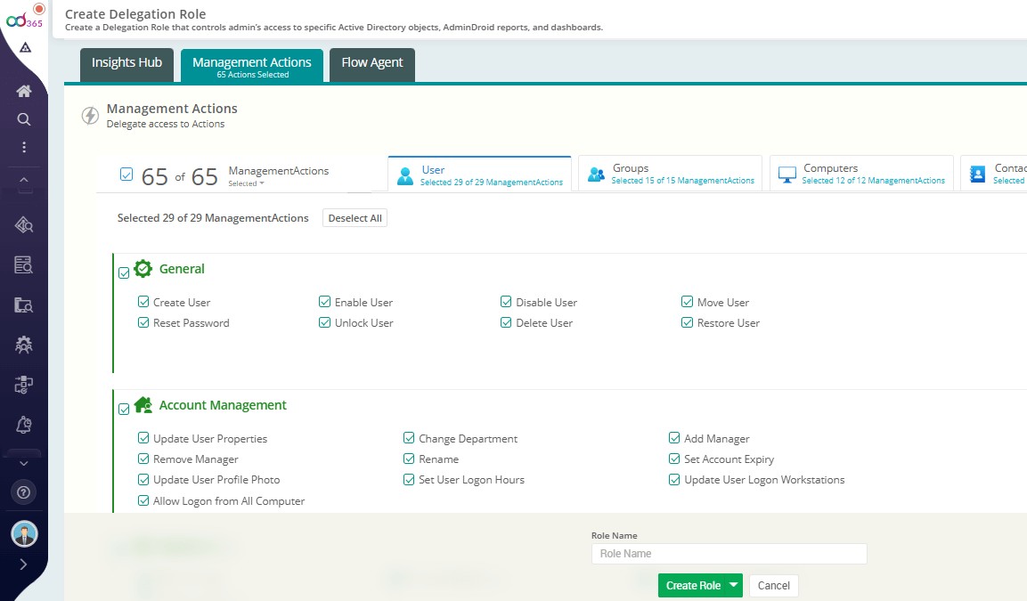Image resolution: width=1027 pixels, height=601 pixels.
Task: Expand the sidebar with the right chevron
Action: pyautogui.click(x=23, y=564)
